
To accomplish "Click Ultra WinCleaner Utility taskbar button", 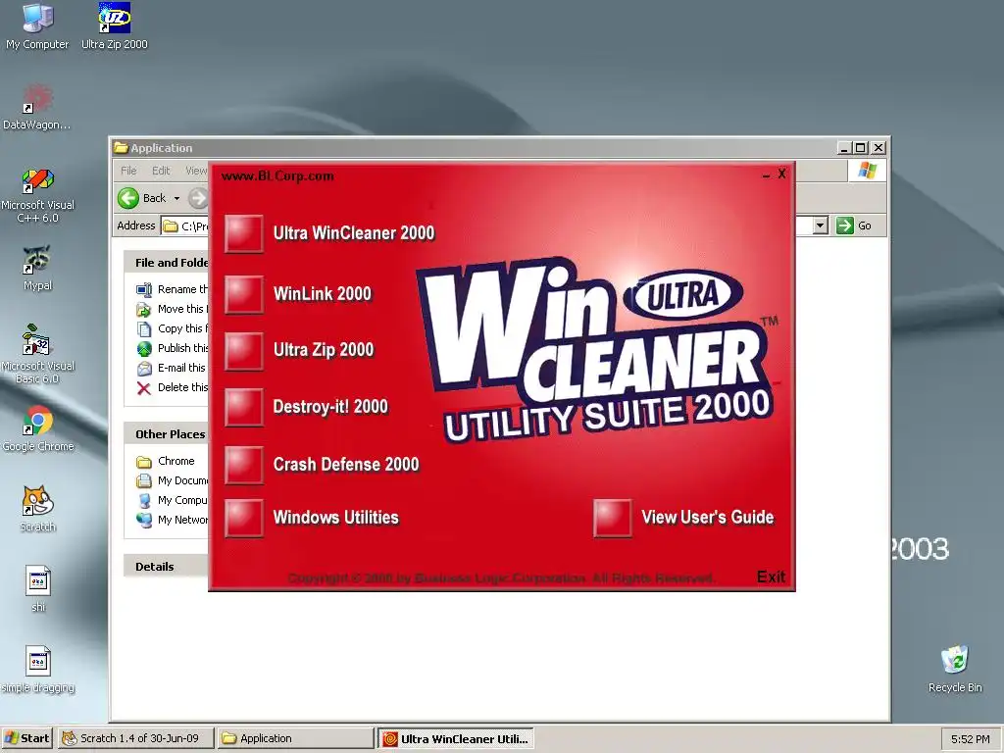I will (x=456, y=738).
